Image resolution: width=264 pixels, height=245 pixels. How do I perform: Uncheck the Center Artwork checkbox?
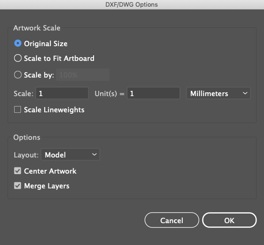pos(18,171)
